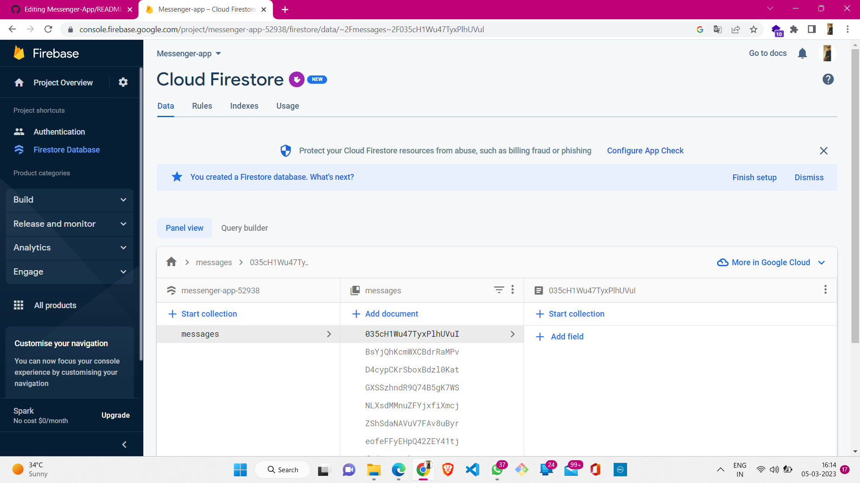Open document 035cH1Wu47TyxPlhUVuI overflow menu

tap(825, 290)
